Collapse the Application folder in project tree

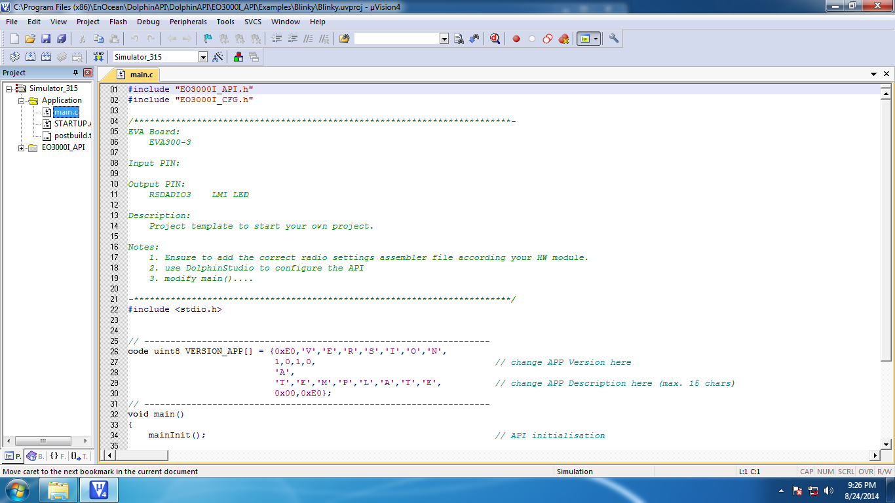[22, 101]
